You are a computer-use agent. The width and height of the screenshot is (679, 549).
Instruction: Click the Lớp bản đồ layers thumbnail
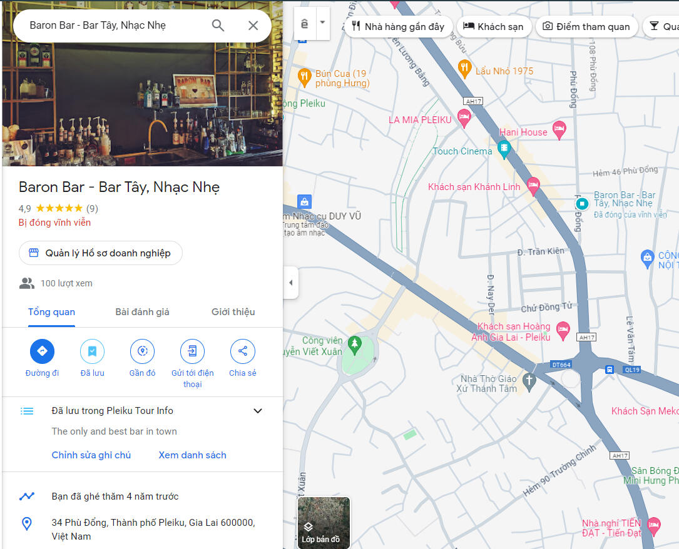(x=323, y=523)
